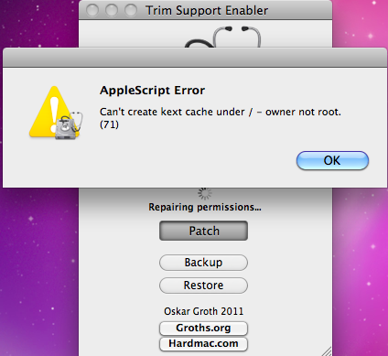Open the Groths.org link
The width and height of the screenshot is (388, 356).
click(203, 329)
